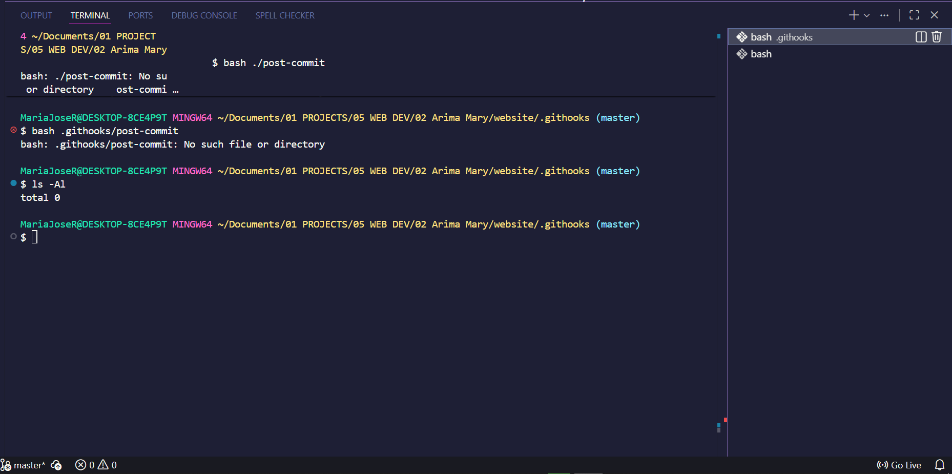Close the terminal panel

934,15
